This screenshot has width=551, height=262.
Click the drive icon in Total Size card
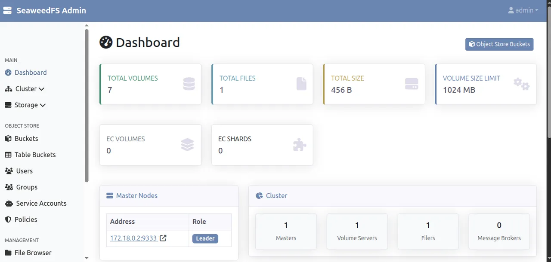pos(412,84)
